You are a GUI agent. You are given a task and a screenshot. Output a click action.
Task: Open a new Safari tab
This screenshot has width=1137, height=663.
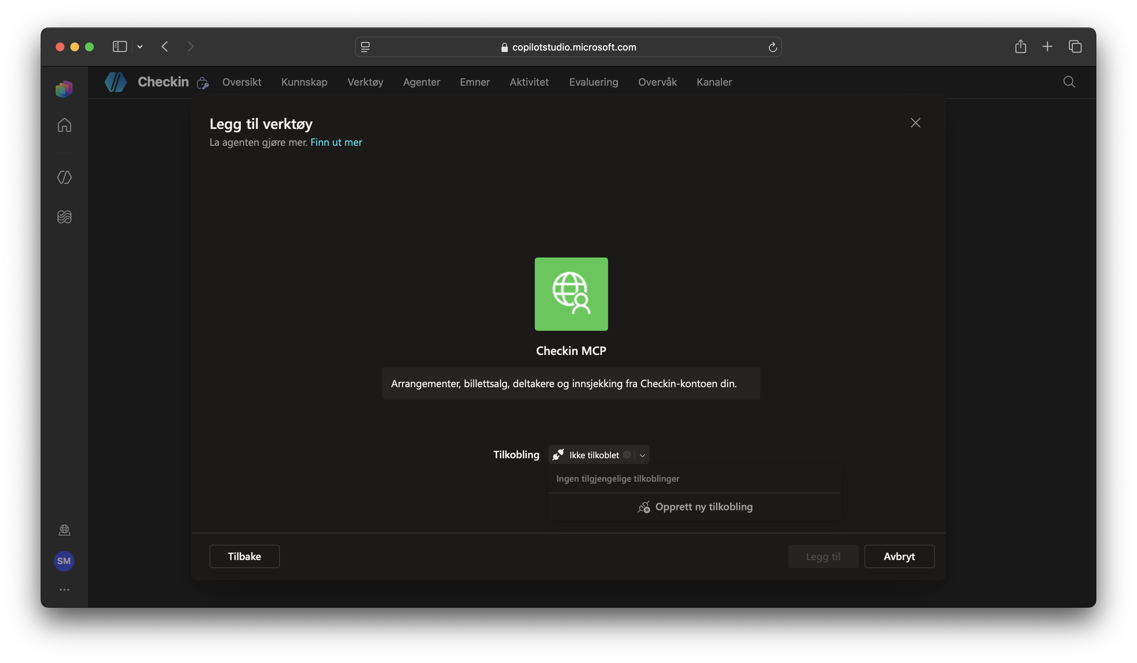coord(1047,47)
